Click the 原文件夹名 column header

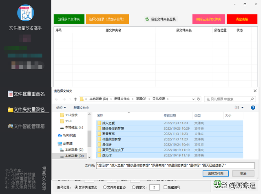[113, 30]
